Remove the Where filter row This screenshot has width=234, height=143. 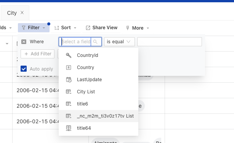24,42
